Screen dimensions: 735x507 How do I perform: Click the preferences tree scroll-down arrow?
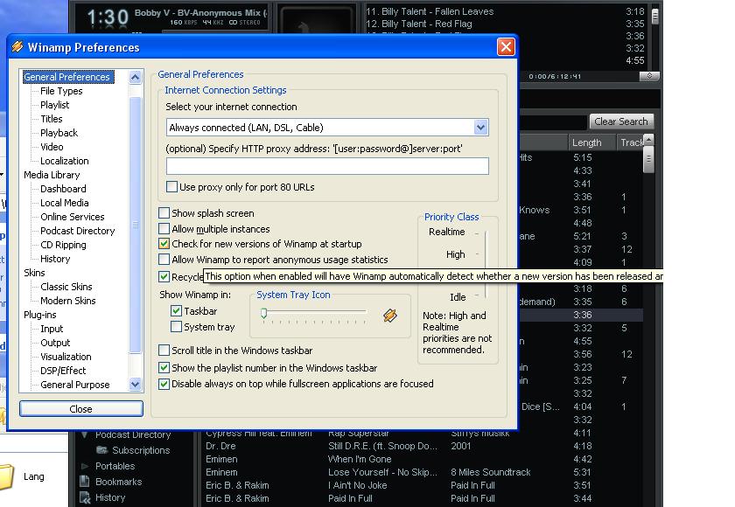tap(135, 385)
